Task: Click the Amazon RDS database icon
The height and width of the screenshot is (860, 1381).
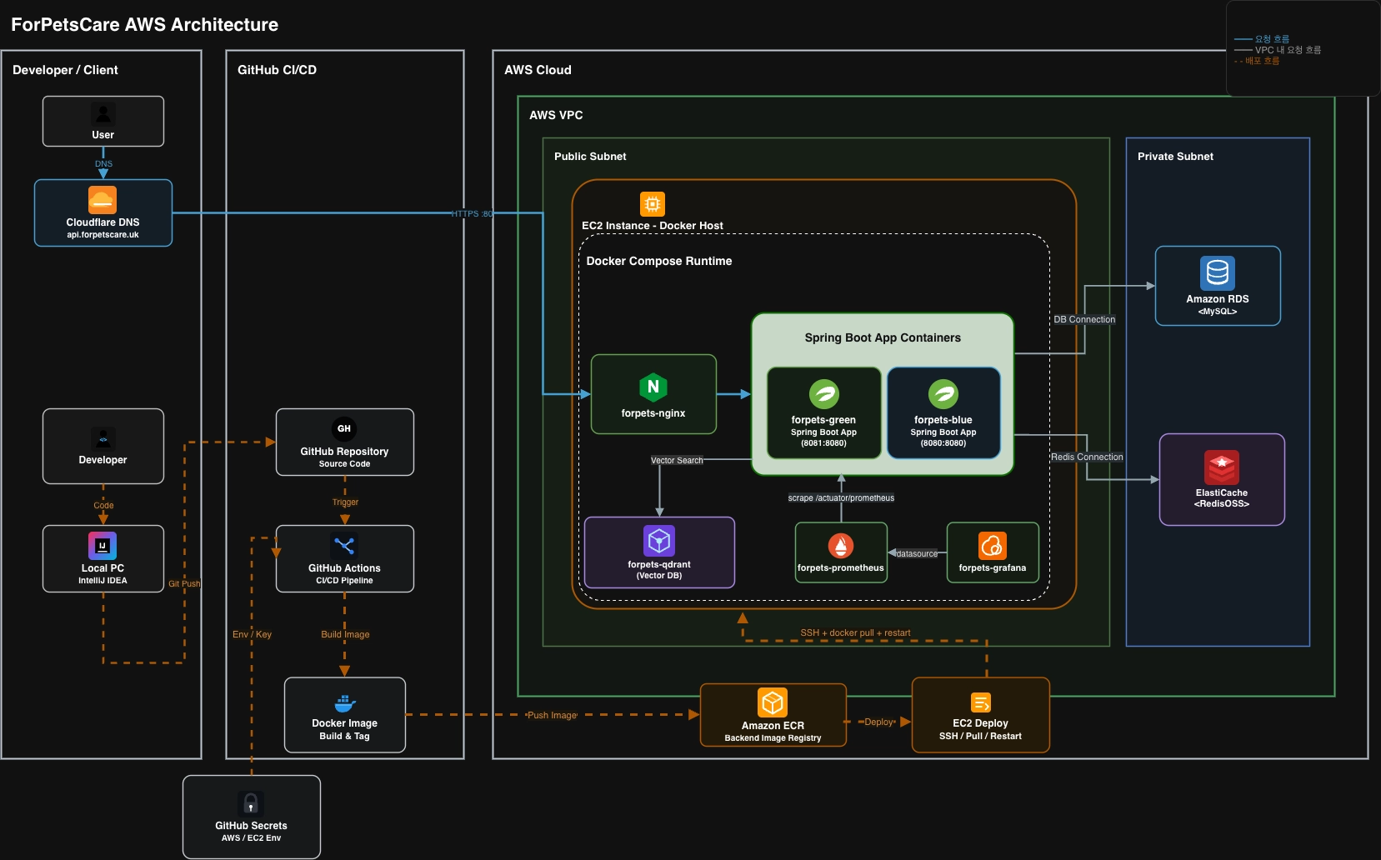Action: [1218, 272]
